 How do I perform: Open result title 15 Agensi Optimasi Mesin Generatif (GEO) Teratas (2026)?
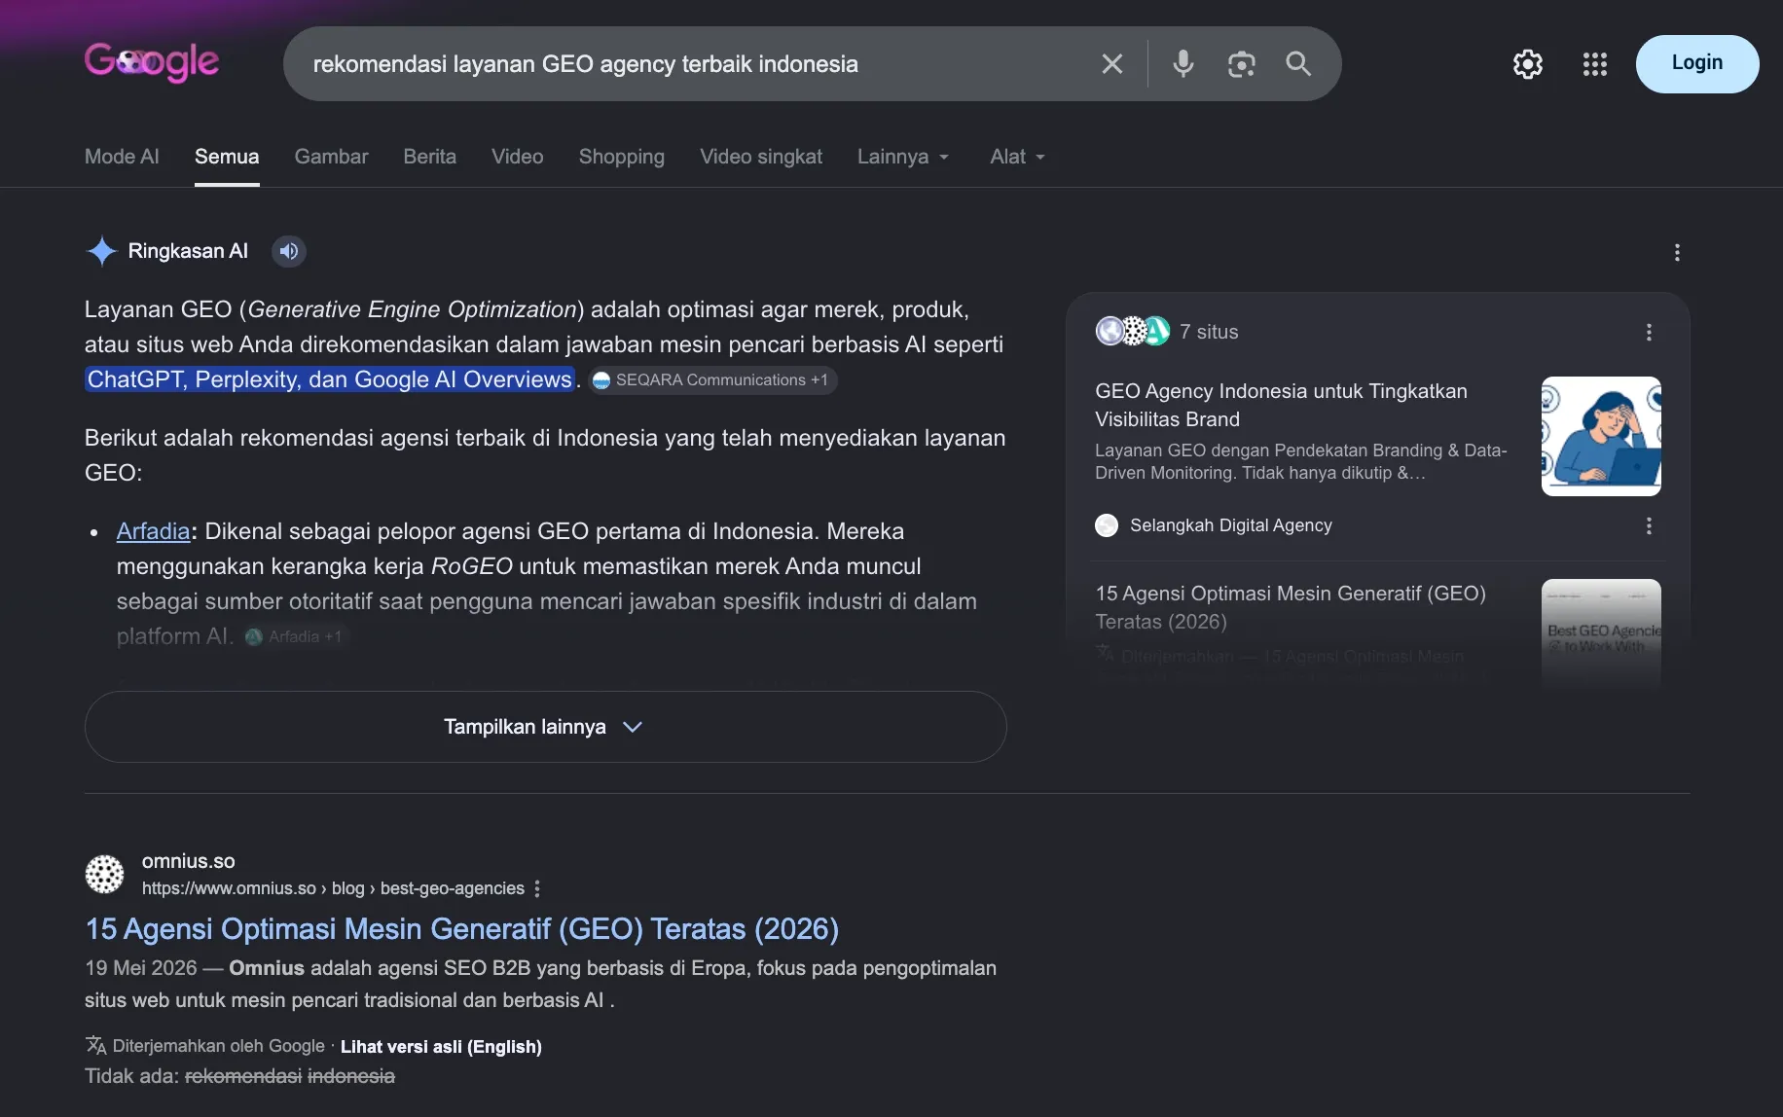tap(462, 929)
